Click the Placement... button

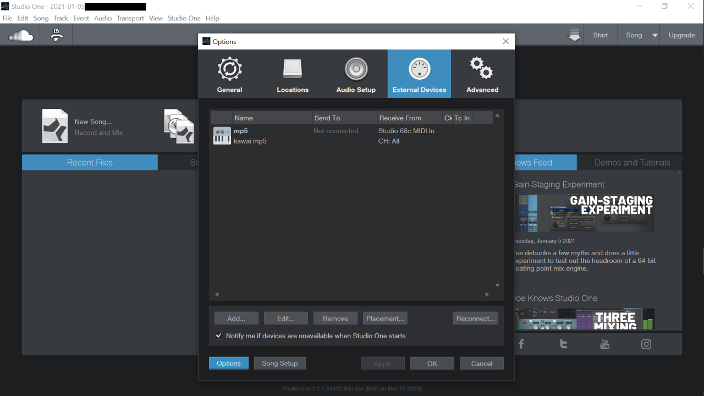[x=385, y=318]
